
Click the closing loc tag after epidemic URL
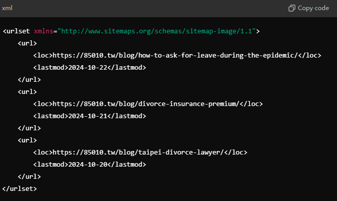click(310, 56)
